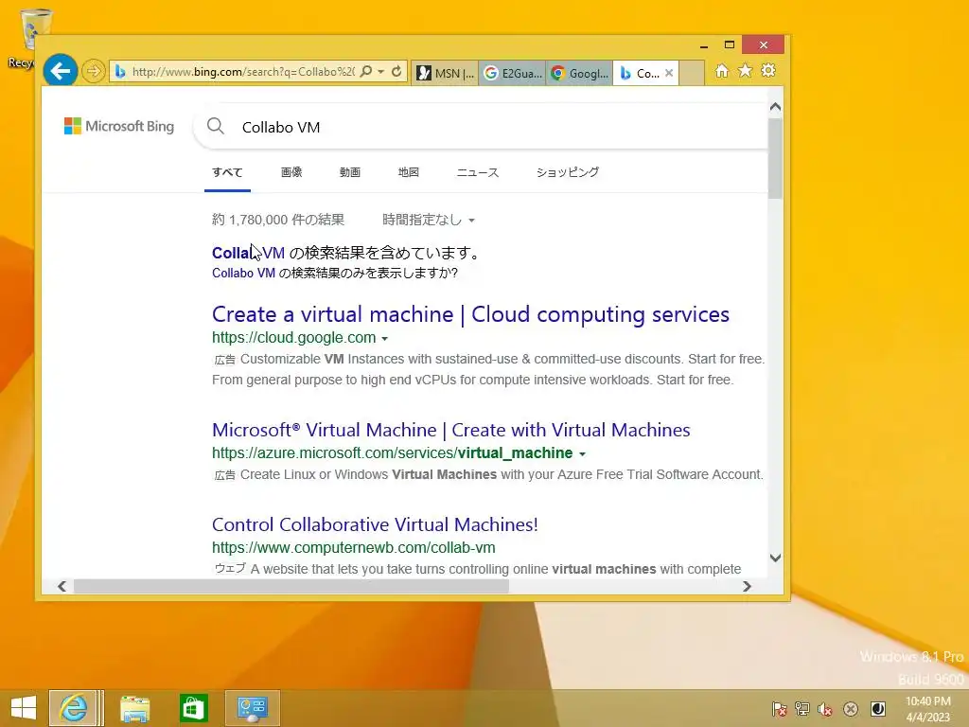Refresh the page with reload icon
The width and height of the screenshot is (969, 727).
396,71
